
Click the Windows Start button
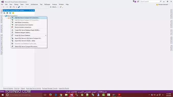click(3, 95)
